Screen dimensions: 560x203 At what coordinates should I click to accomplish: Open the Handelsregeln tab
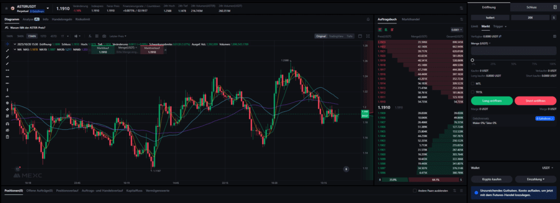62,19
